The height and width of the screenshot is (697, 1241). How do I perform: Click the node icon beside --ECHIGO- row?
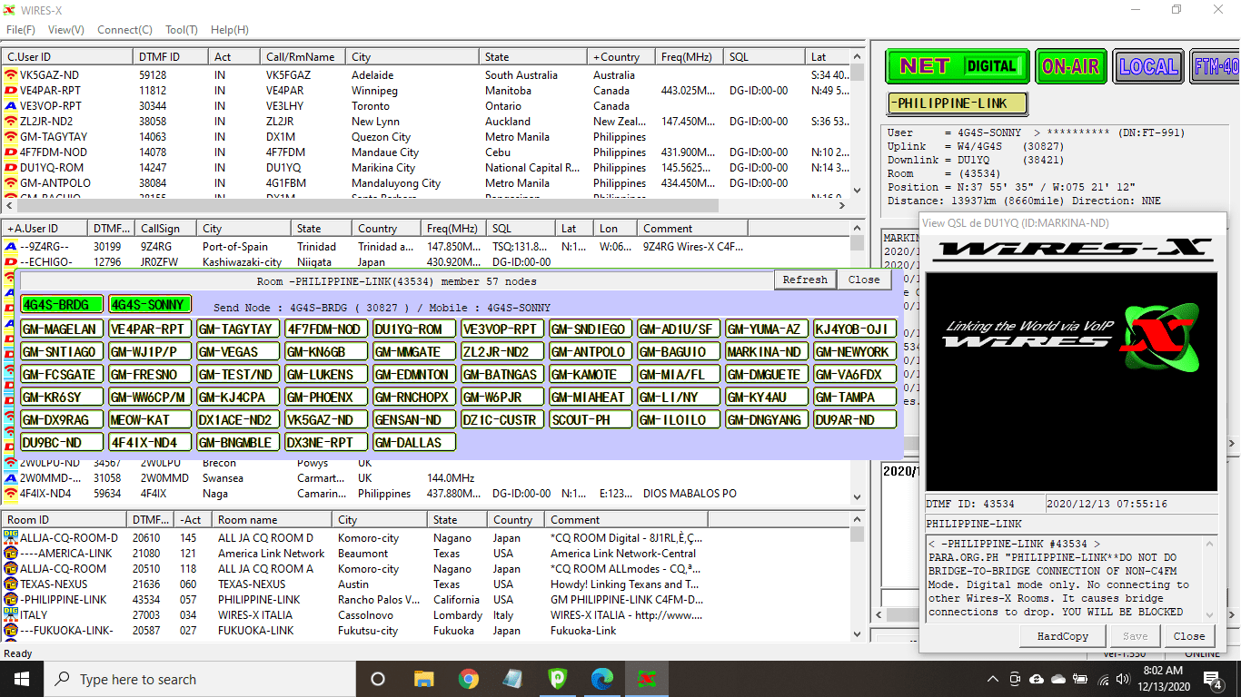coord(11,262)
